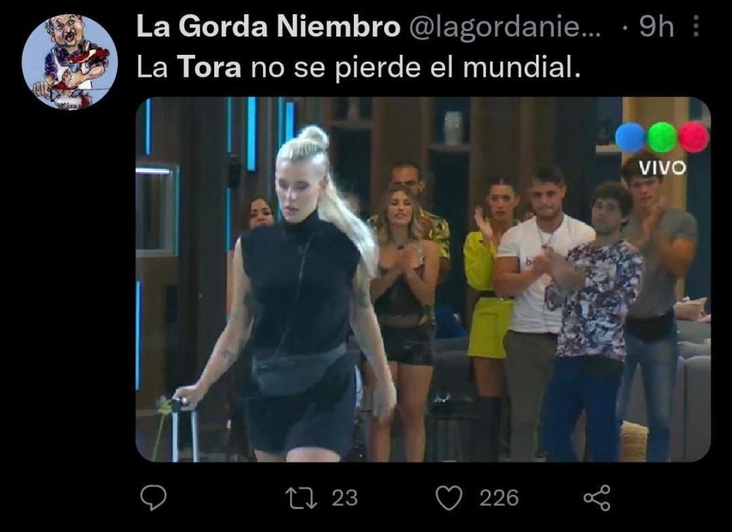Screen dimensions: 732x532
Task: View retweet count 23
Action: coord(345,498)
